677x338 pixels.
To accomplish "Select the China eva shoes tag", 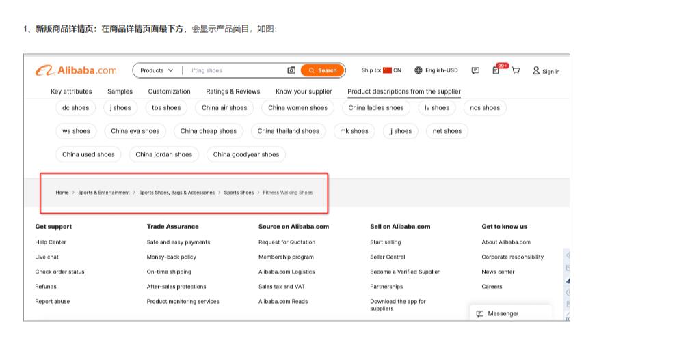I will 135,131.
